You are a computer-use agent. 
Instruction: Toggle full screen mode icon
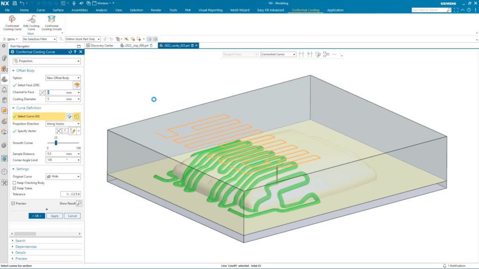[456, 10]
